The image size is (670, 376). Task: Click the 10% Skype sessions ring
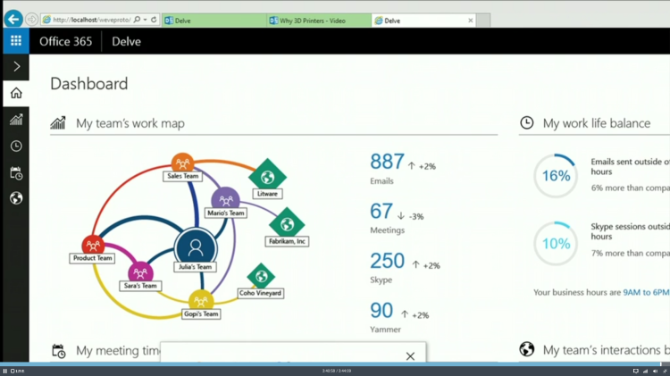556,244
